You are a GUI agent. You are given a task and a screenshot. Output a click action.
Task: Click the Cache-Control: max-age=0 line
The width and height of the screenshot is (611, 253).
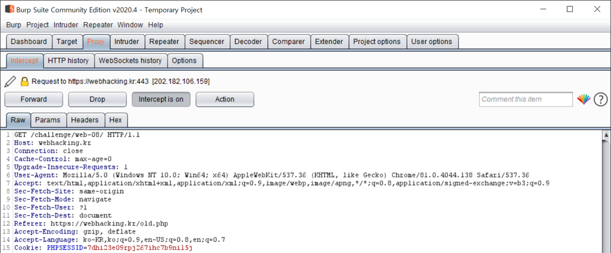[x=63, y=159]
